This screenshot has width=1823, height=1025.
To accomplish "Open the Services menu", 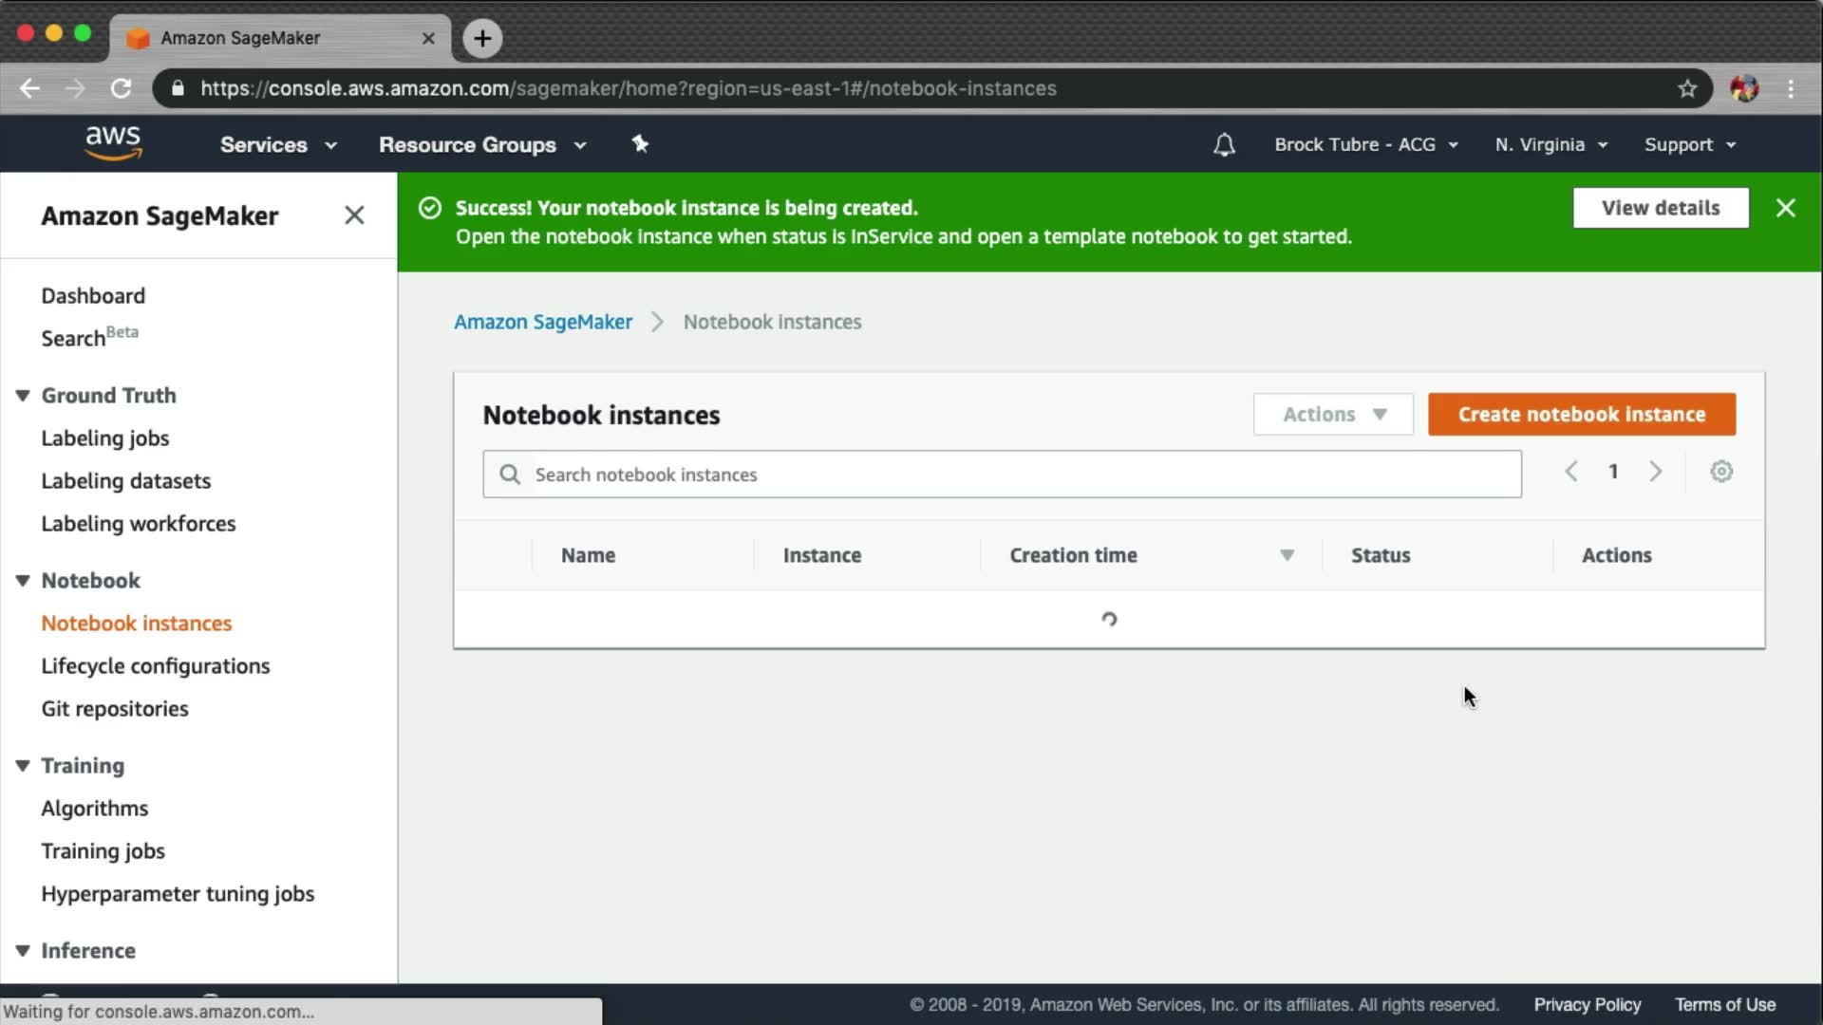I will tap(277, 144).
